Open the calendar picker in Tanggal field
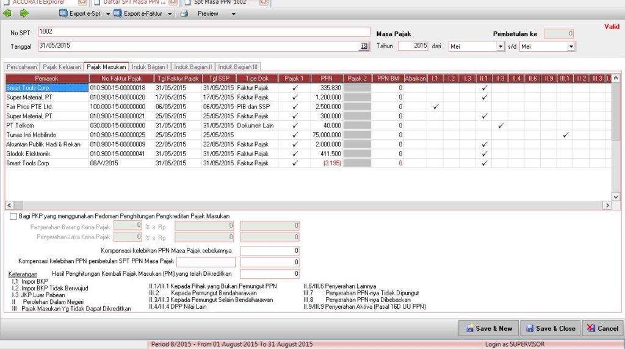This screenshot has width=625, height=349. (x=364, y=46)
